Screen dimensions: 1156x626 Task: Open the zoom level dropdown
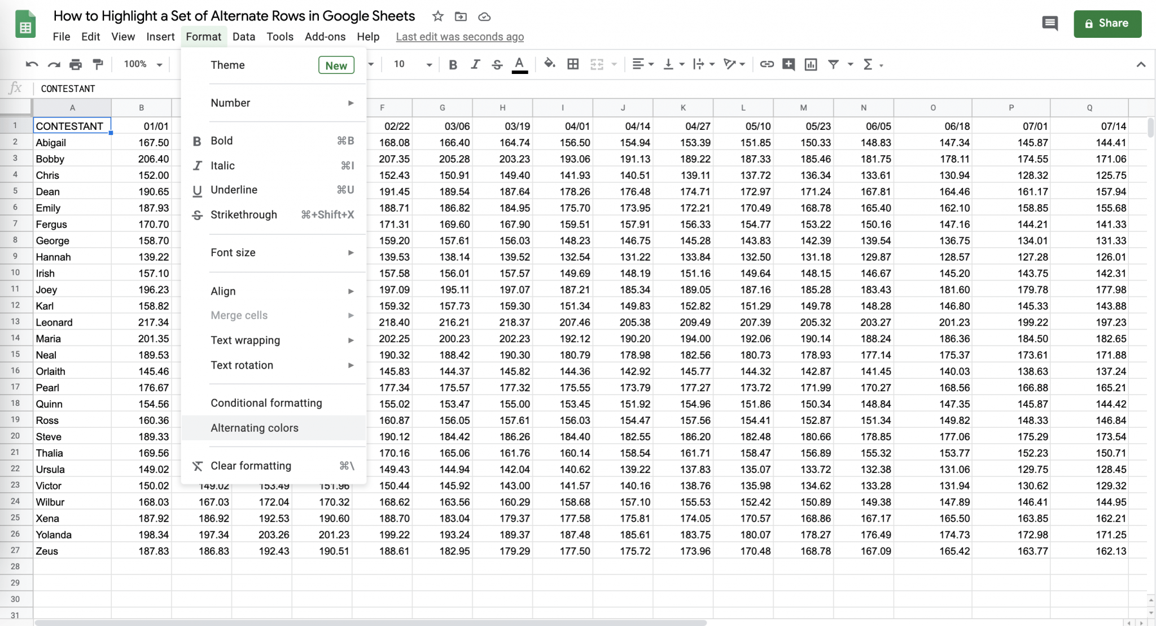[141, 64]
